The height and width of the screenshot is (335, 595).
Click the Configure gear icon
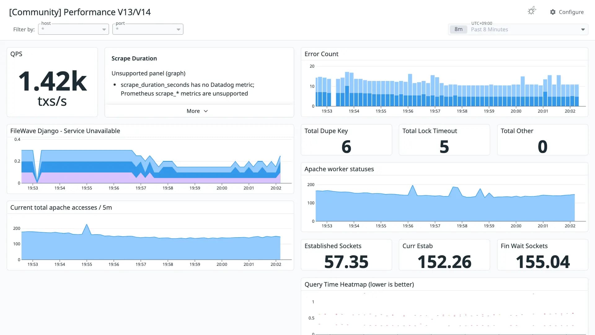coord(553,12)
